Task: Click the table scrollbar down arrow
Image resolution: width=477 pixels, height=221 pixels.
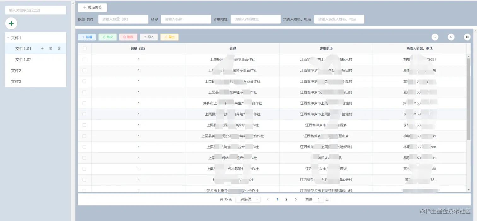Action: pyautogui.click(x=468, y=190)
